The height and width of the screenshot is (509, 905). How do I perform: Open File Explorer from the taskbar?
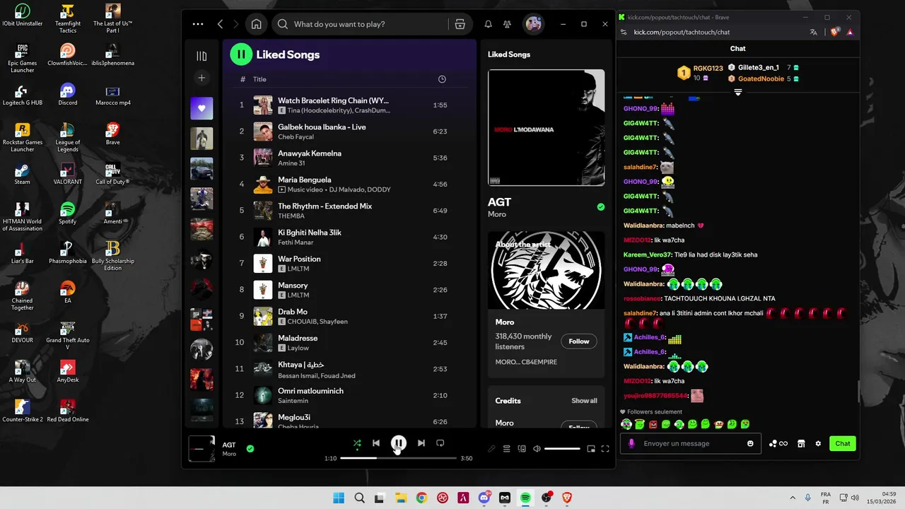pyautogui.click(x=400, y=498)
